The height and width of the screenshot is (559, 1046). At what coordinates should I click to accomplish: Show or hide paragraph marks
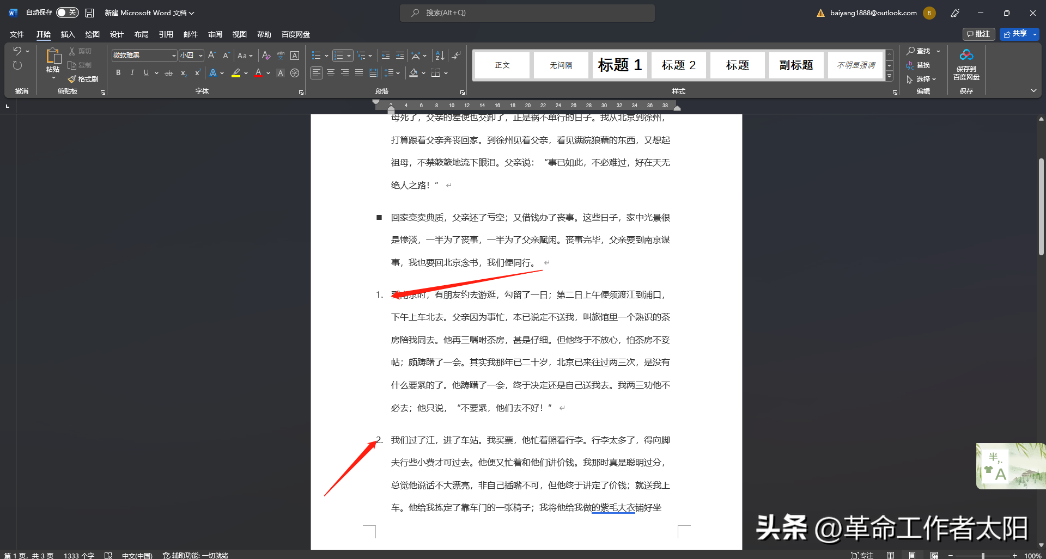coord(457,56)
